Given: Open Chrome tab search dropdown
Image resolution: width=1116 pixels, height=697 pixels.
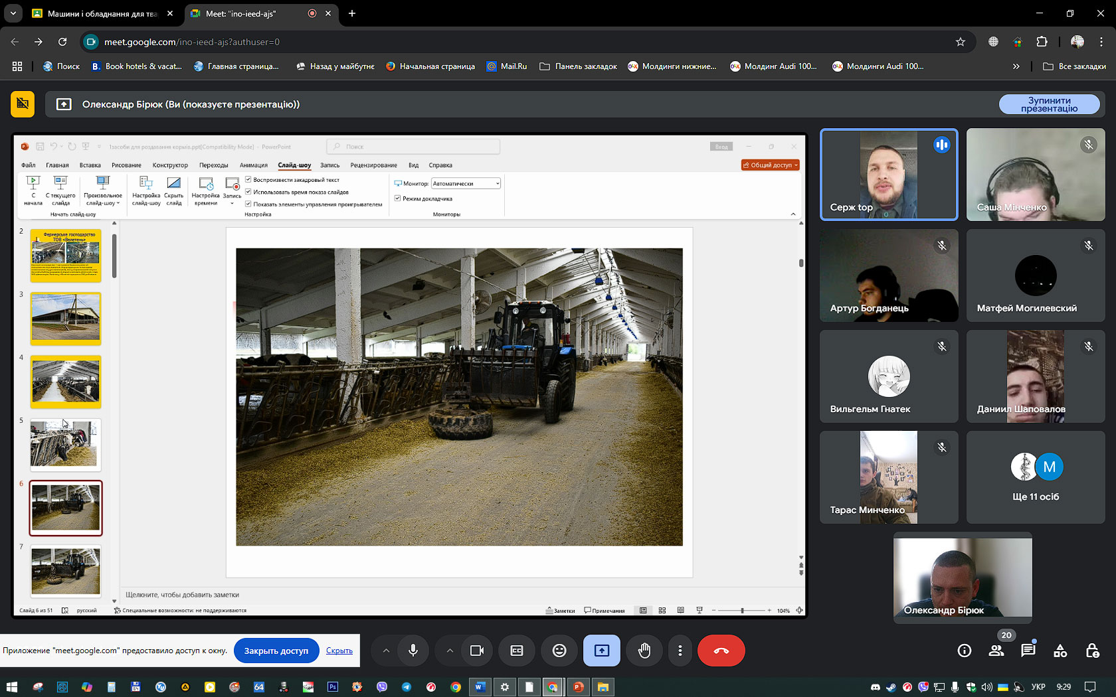Looking at the screenshot, I should [x=13, y=13].
